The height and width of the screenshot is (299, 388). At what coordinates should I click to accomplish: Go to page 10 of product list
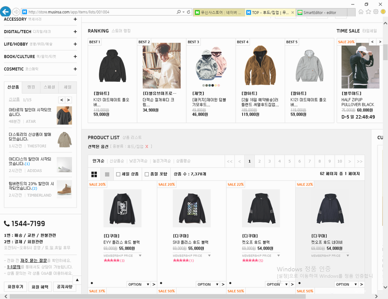pos(340,161)
